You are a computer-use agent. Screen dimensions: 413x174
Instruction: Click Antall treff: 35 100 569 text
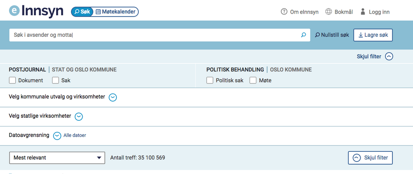[x=138, y=158]
